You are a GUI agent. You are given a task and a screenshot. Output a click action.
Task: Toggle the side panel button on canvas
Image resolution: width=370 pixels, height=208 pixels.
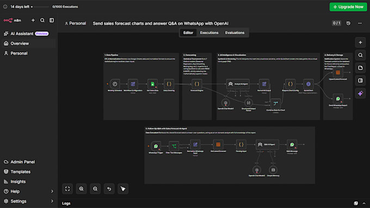point(360,80)
